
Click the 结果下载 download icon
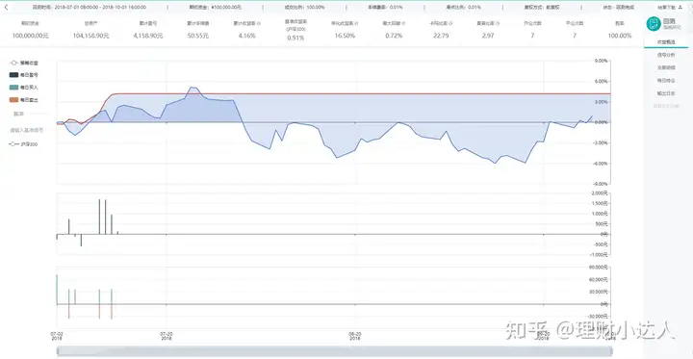point(680,7)
